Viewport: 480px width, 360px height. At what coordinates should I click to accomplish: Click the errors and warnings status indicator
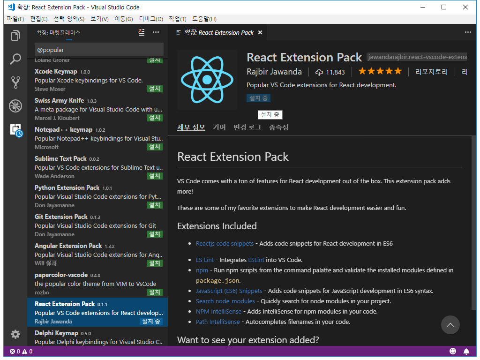(x=21, y=351)
